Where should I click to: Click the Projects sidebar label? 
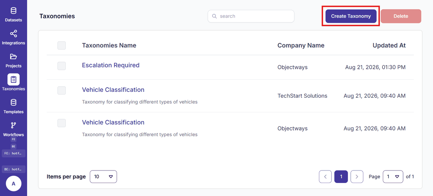tap(13, 66)
